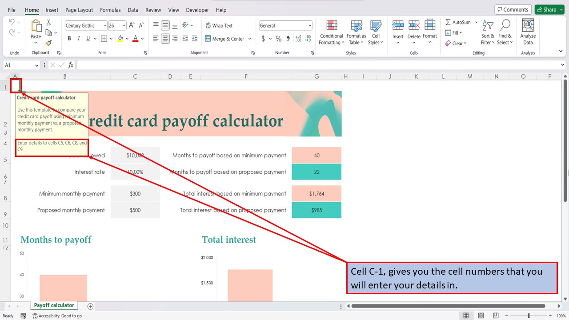
Task: Switch to the Formulas ribbon tab
Action: 110,10
